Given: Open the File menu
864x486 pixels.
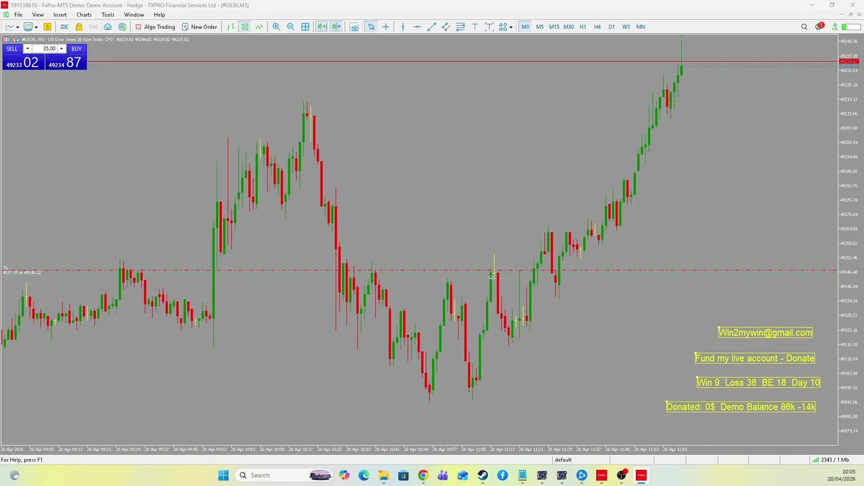Looking at the screenshot, I should point(18,15).
